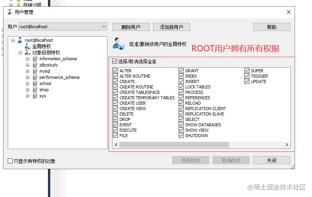
Task: Uncheck the LOCK TABLES privilege
Action: 181,87
